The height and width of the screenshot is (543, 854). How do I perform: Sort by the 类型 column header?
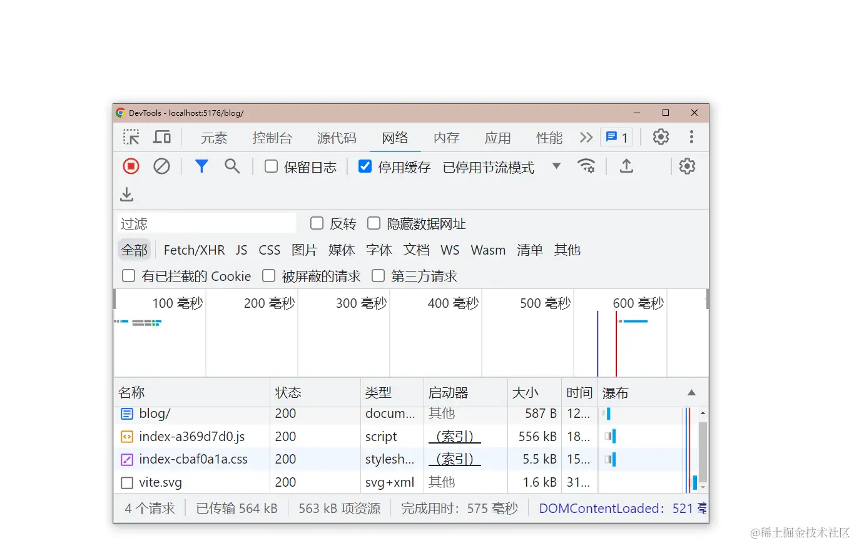(x=392, y=392)
